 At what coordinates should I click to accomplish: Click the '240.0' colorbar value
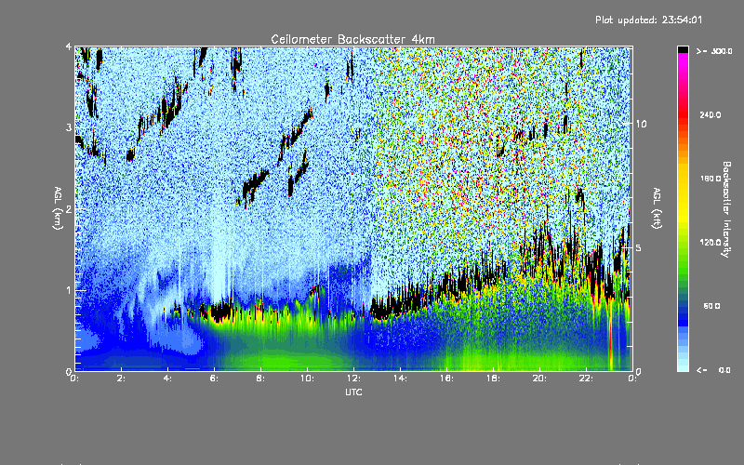click(711, 114)
